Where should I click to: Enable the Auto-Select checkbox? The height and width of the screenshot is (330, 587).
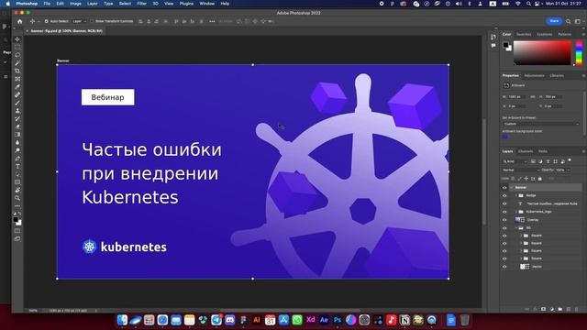[x=47, y=21]
